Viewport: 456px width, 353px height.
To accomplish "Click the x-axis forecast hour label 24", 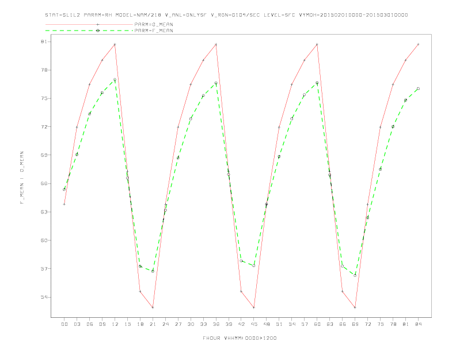I will coord(165,324).
